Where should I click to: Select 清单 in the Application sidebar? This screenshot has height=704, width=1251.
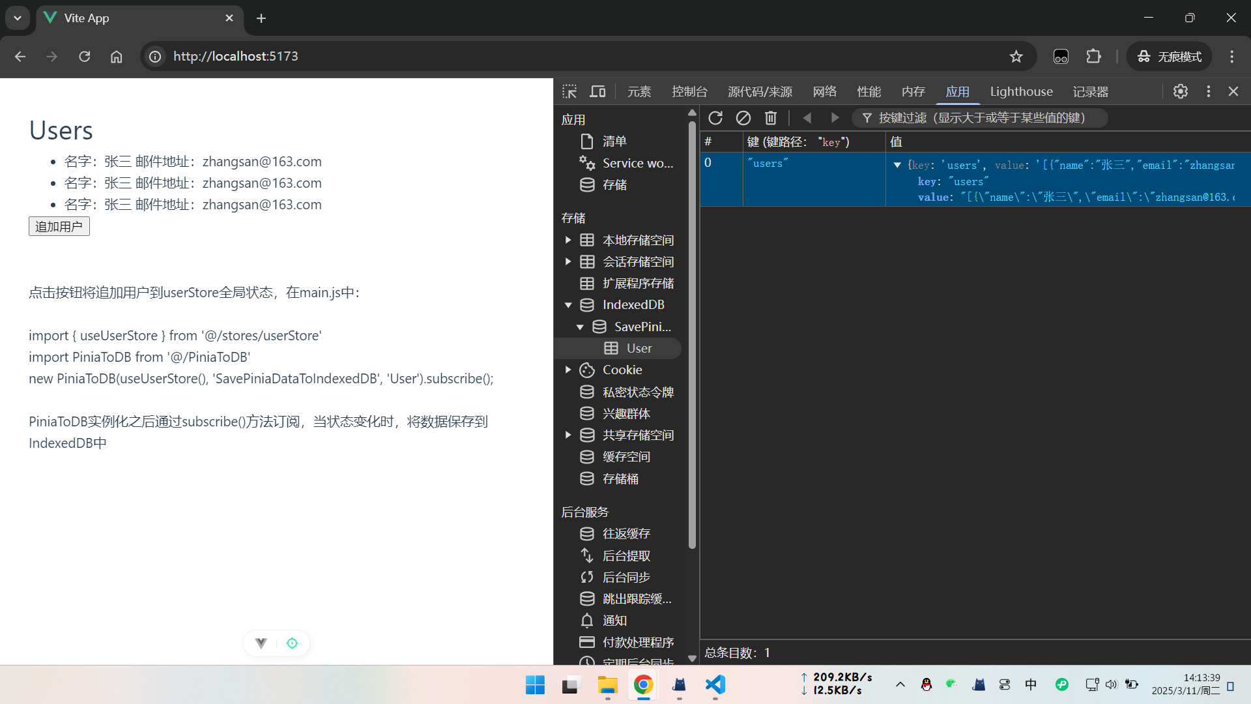pos(613,141)
